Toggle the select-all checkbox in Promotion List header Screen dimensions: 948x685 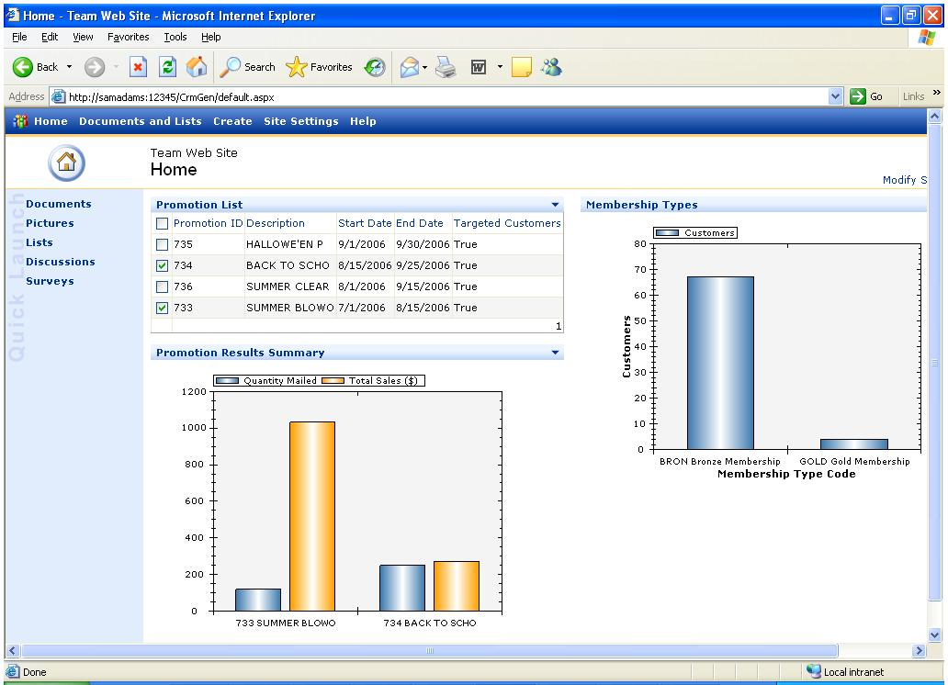pyautogui.click(x=162, y=224)
